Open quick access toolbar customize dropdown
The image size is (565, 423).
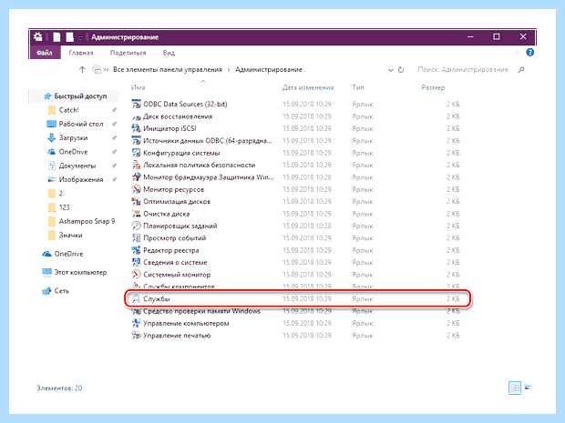tap(80, 37)
